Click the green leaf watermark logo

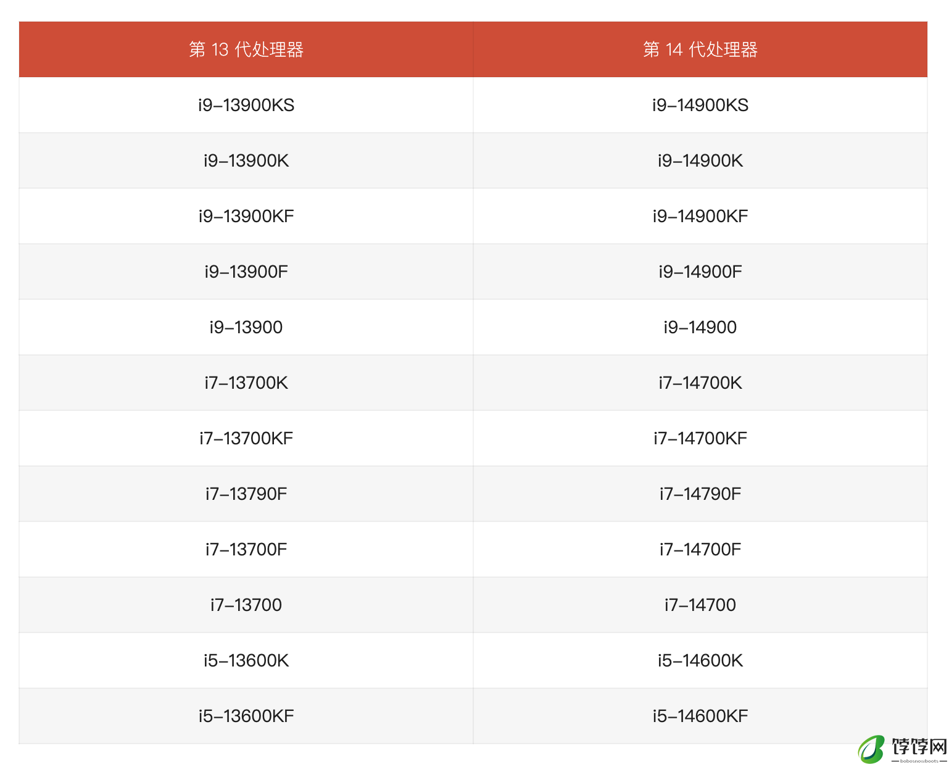872,749
